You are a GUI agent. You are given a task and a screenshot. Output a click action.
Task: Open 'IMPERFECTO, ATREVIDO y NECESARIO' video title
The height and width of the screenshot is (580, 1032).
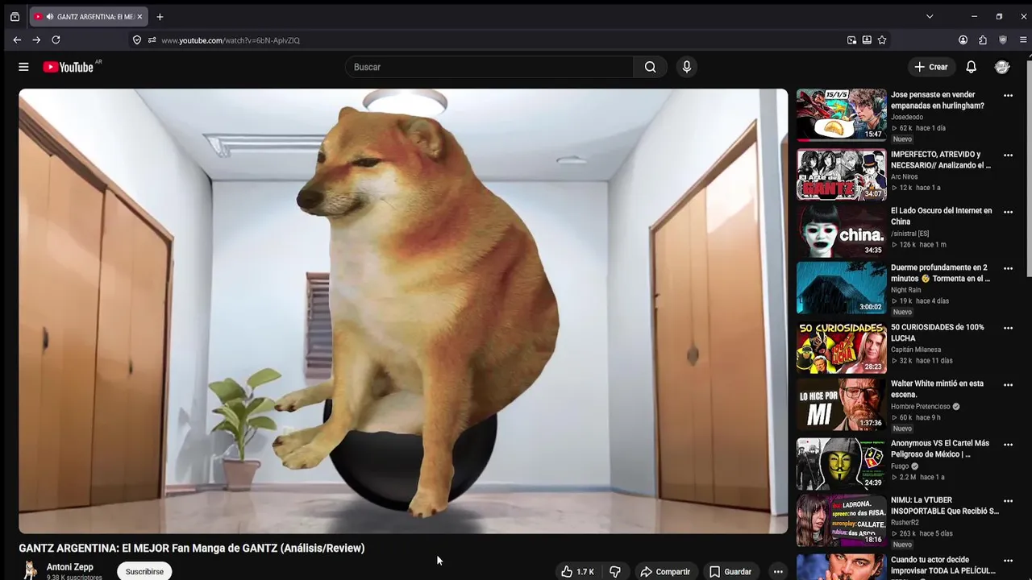941,159
